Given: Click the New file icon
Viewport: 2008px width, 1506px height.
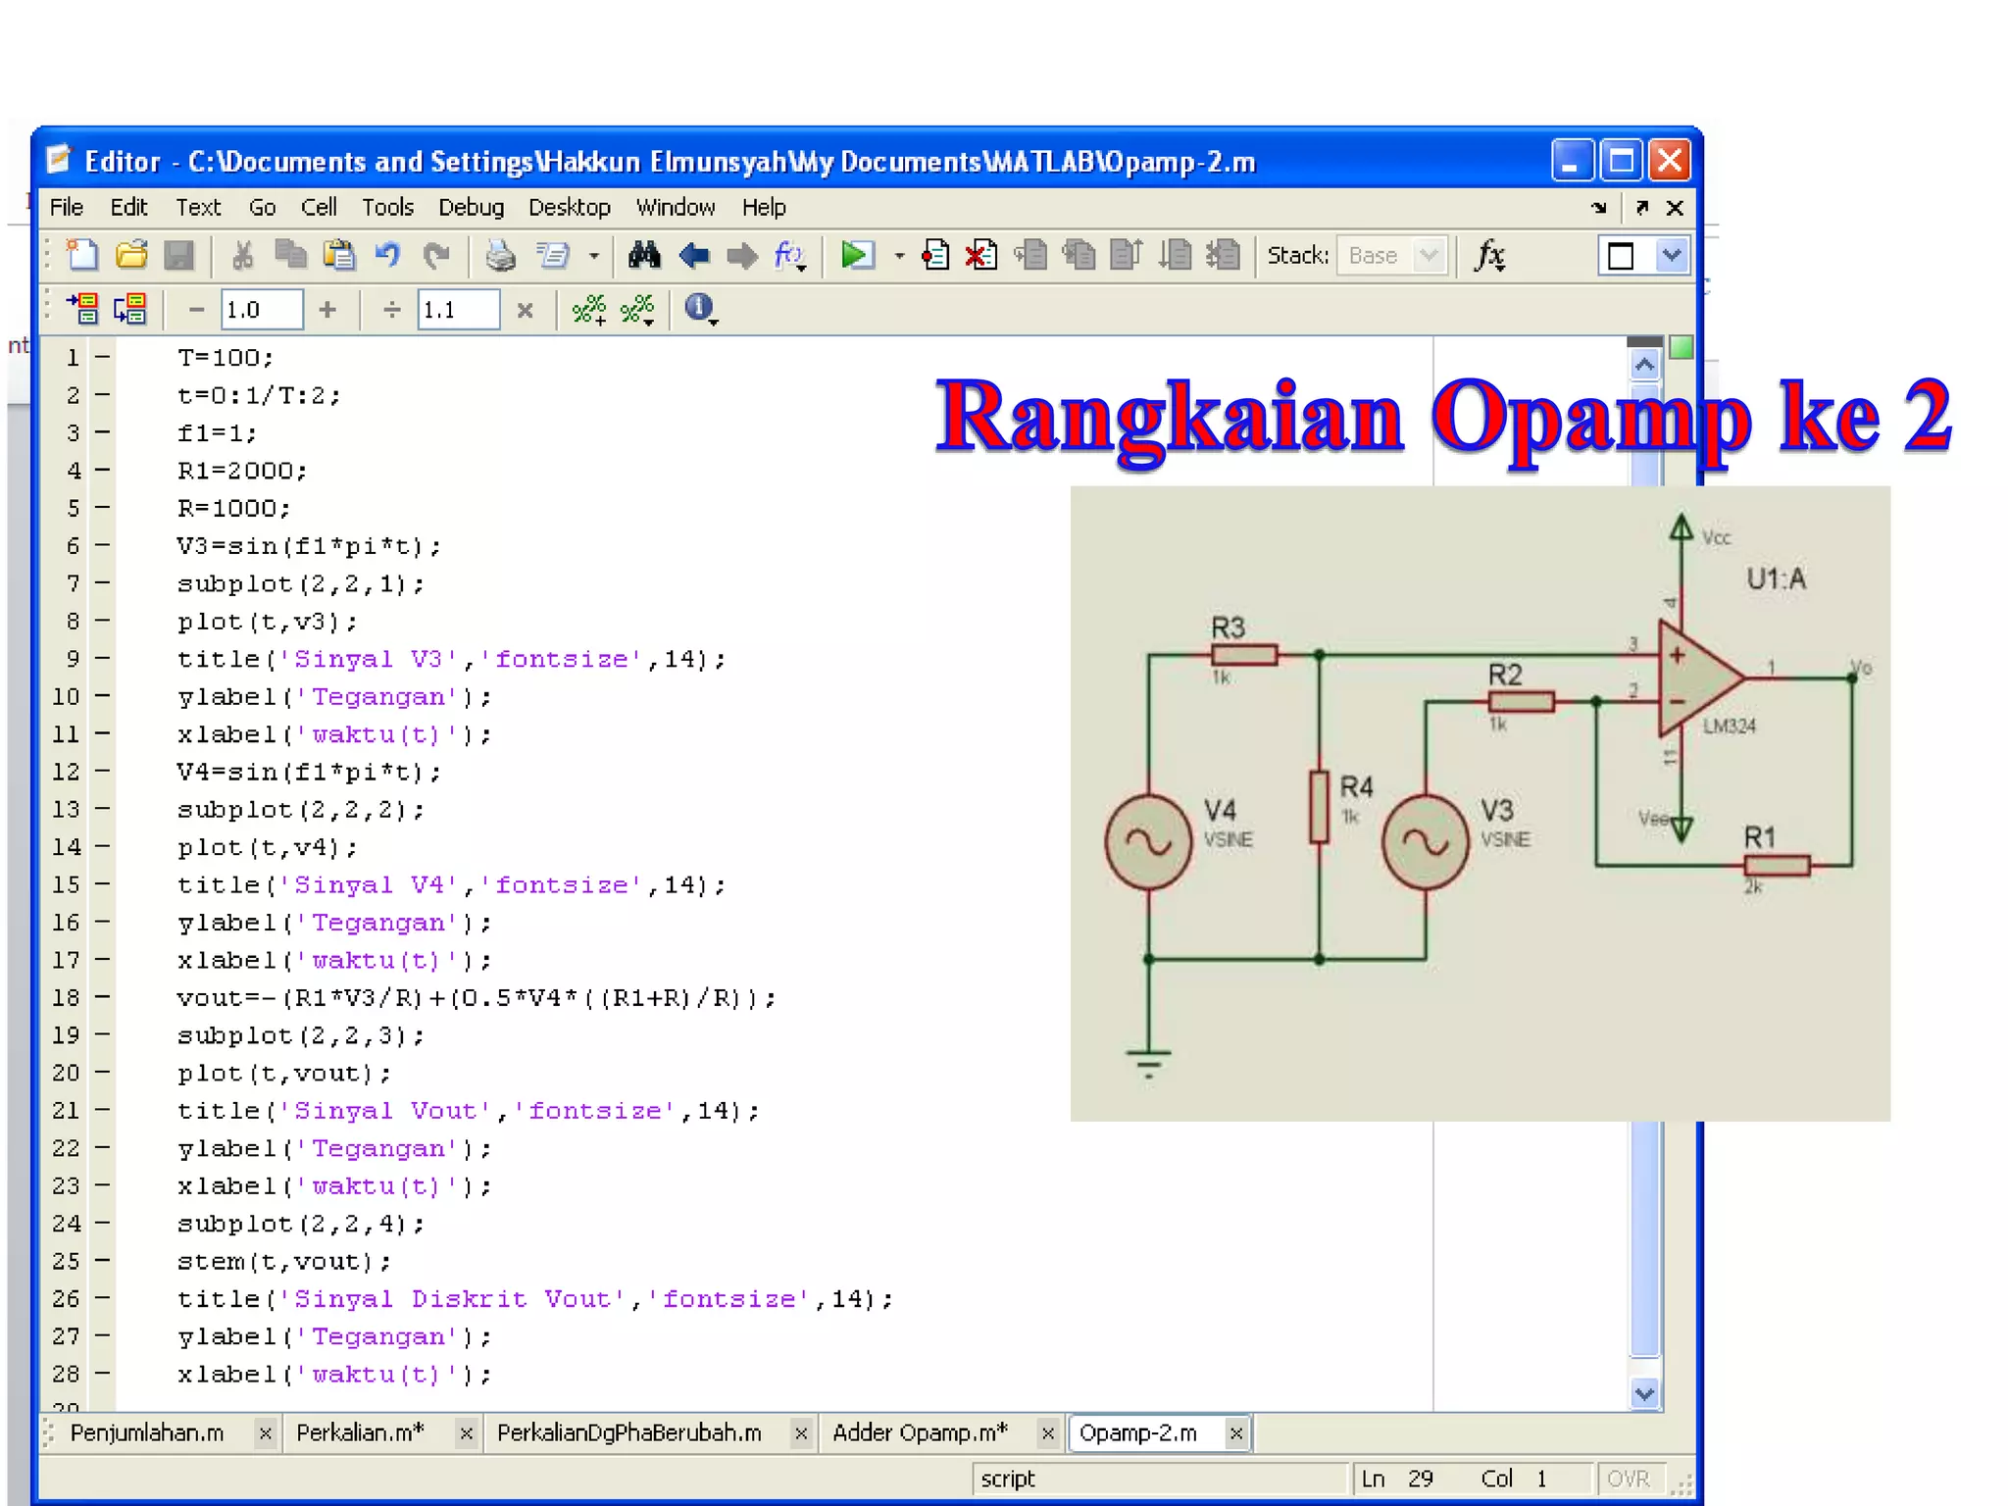Looking at the screenshot, I should pos(82,256).
